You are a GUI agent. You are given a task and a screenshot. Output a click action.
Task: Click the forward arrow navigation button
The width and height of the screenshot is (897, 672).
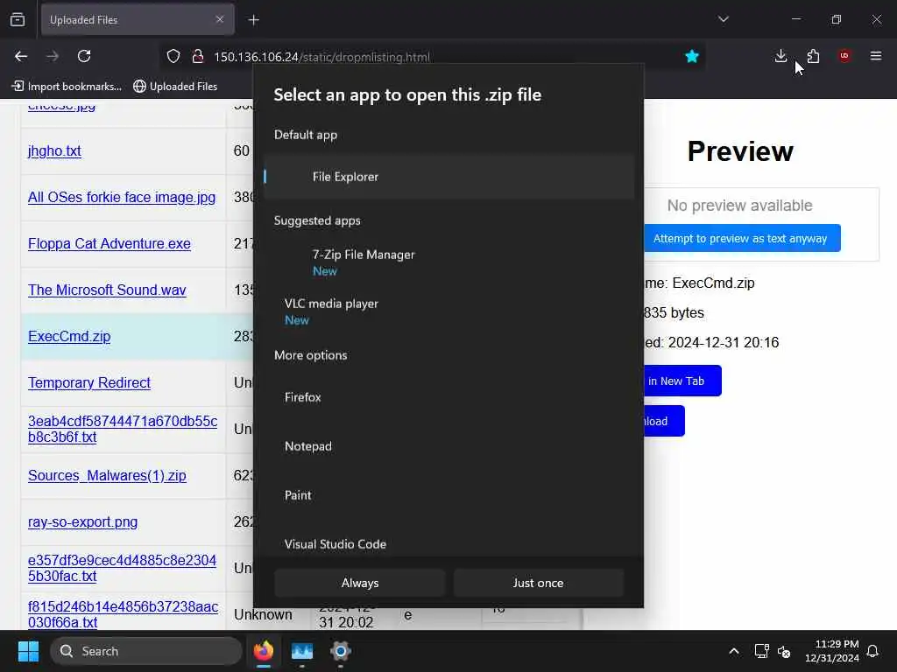[53, 56]
